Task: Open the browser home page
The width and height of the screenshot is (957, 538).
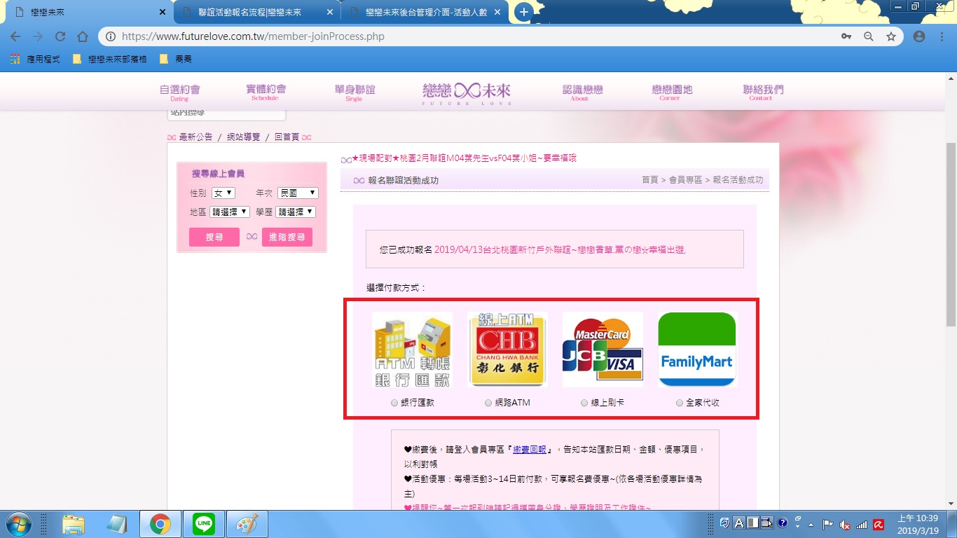Action: (x=83, y=36)
